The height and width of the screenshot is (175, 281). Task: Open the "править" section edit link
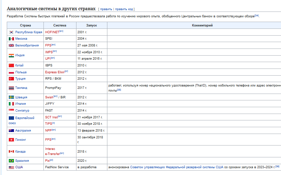[106, 9]
